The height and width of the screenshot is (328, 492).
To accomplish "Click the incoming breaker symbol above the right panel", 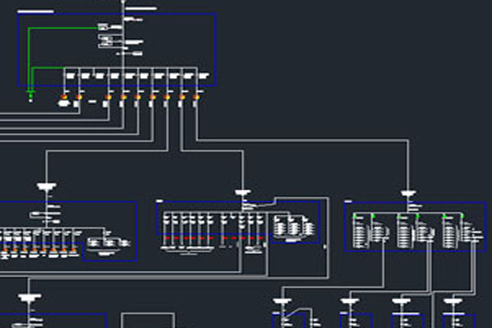I will [408, 194].
